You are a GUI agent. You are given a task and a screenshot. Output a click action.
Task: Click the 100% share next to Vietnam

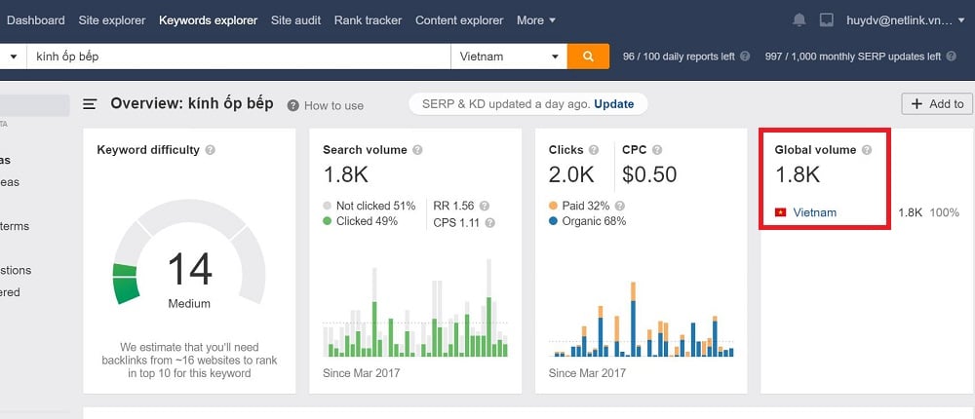click(x=944, y=212)
